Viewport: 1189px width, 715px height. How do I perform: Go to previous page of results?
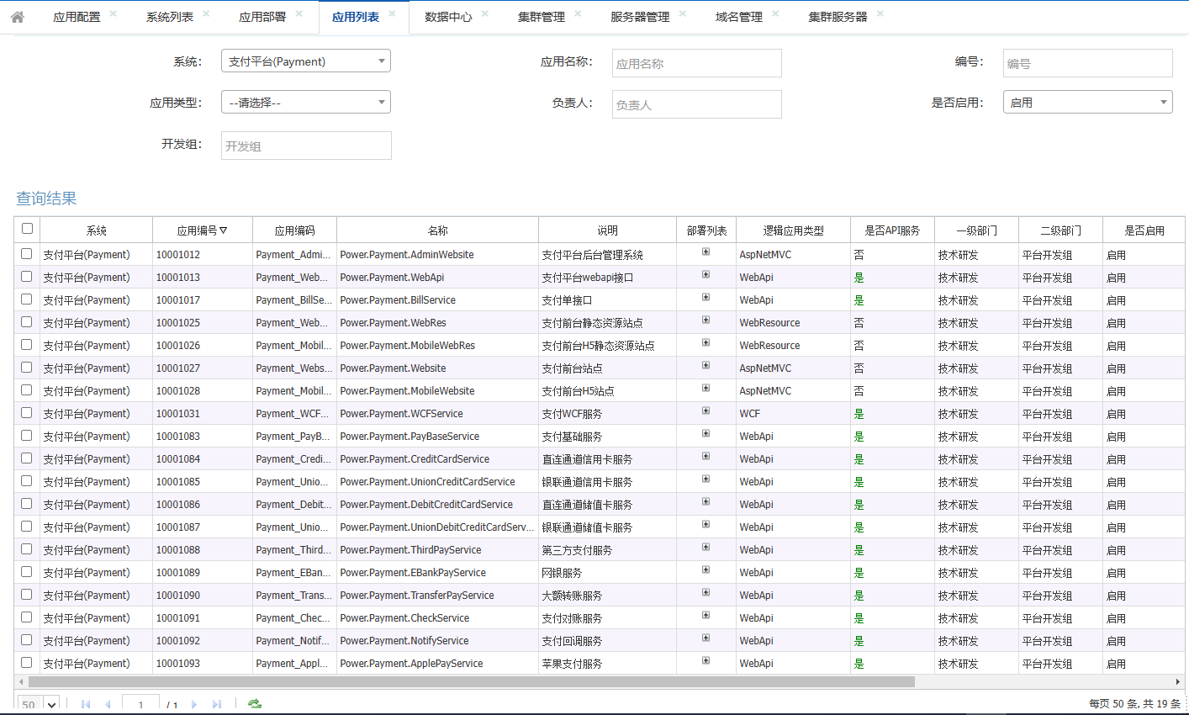(108, 704)
